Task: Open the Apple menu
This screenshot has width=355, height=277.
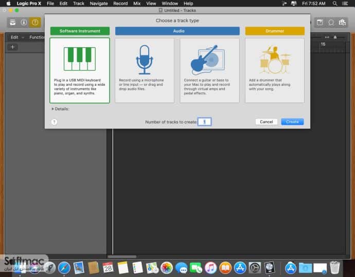Action: click(x=8, y=4)
